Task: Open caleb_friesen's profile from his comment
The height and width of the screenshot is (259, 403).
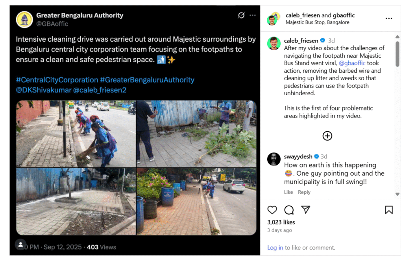Action: pos(301,40)
